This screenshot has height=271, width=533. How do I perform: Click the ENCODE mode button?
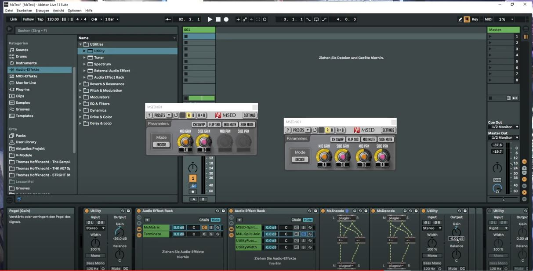coord(161,145)
